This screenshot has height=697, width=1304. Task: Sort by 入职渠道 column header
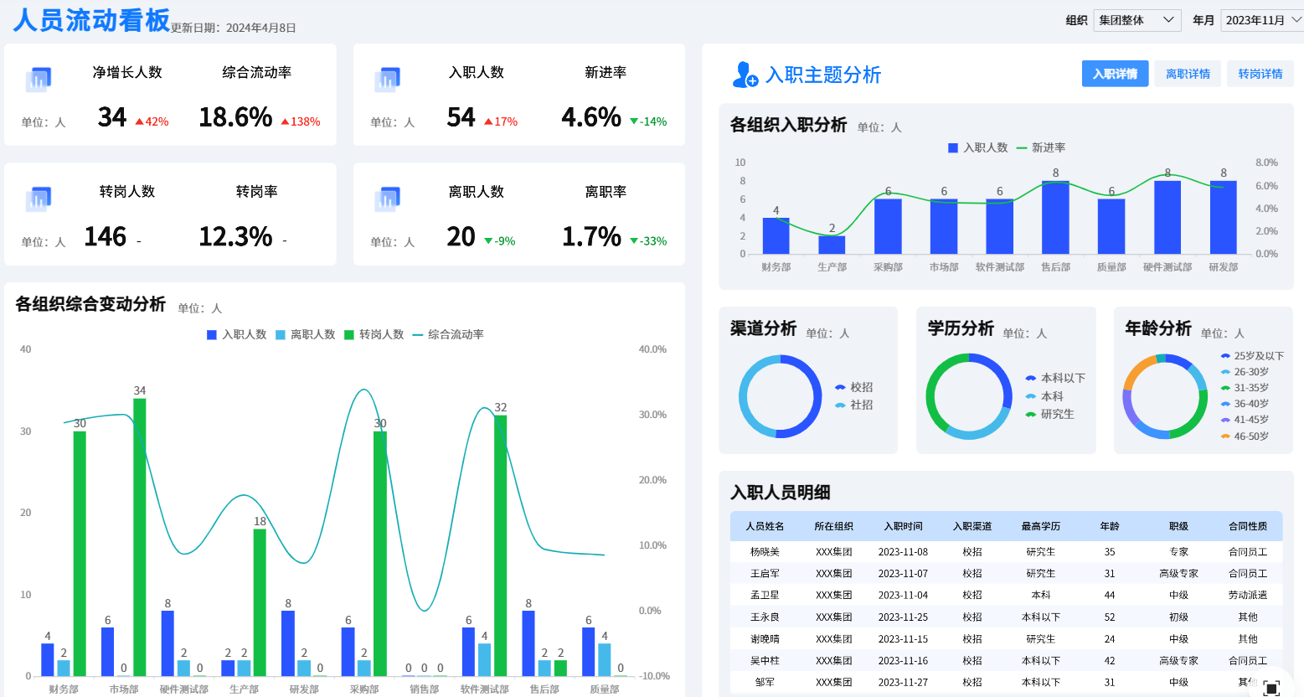972,526
